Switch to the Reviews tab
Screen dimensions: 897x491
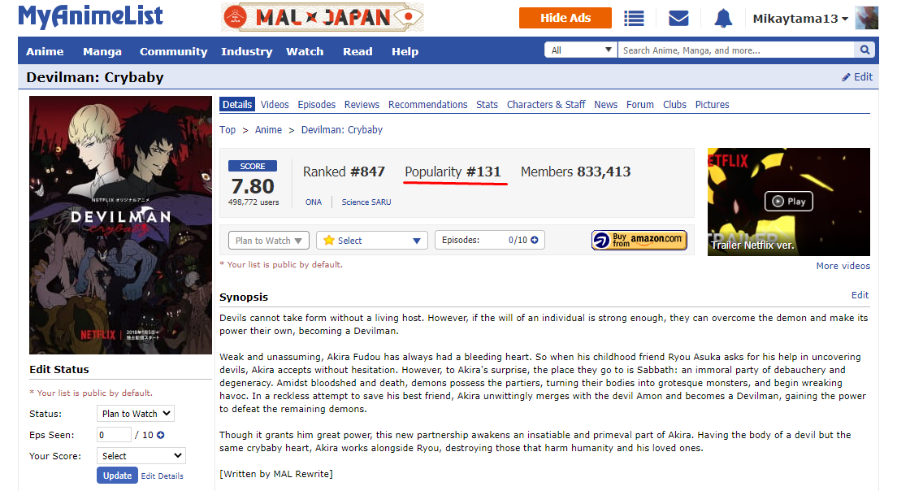[362, 105]
